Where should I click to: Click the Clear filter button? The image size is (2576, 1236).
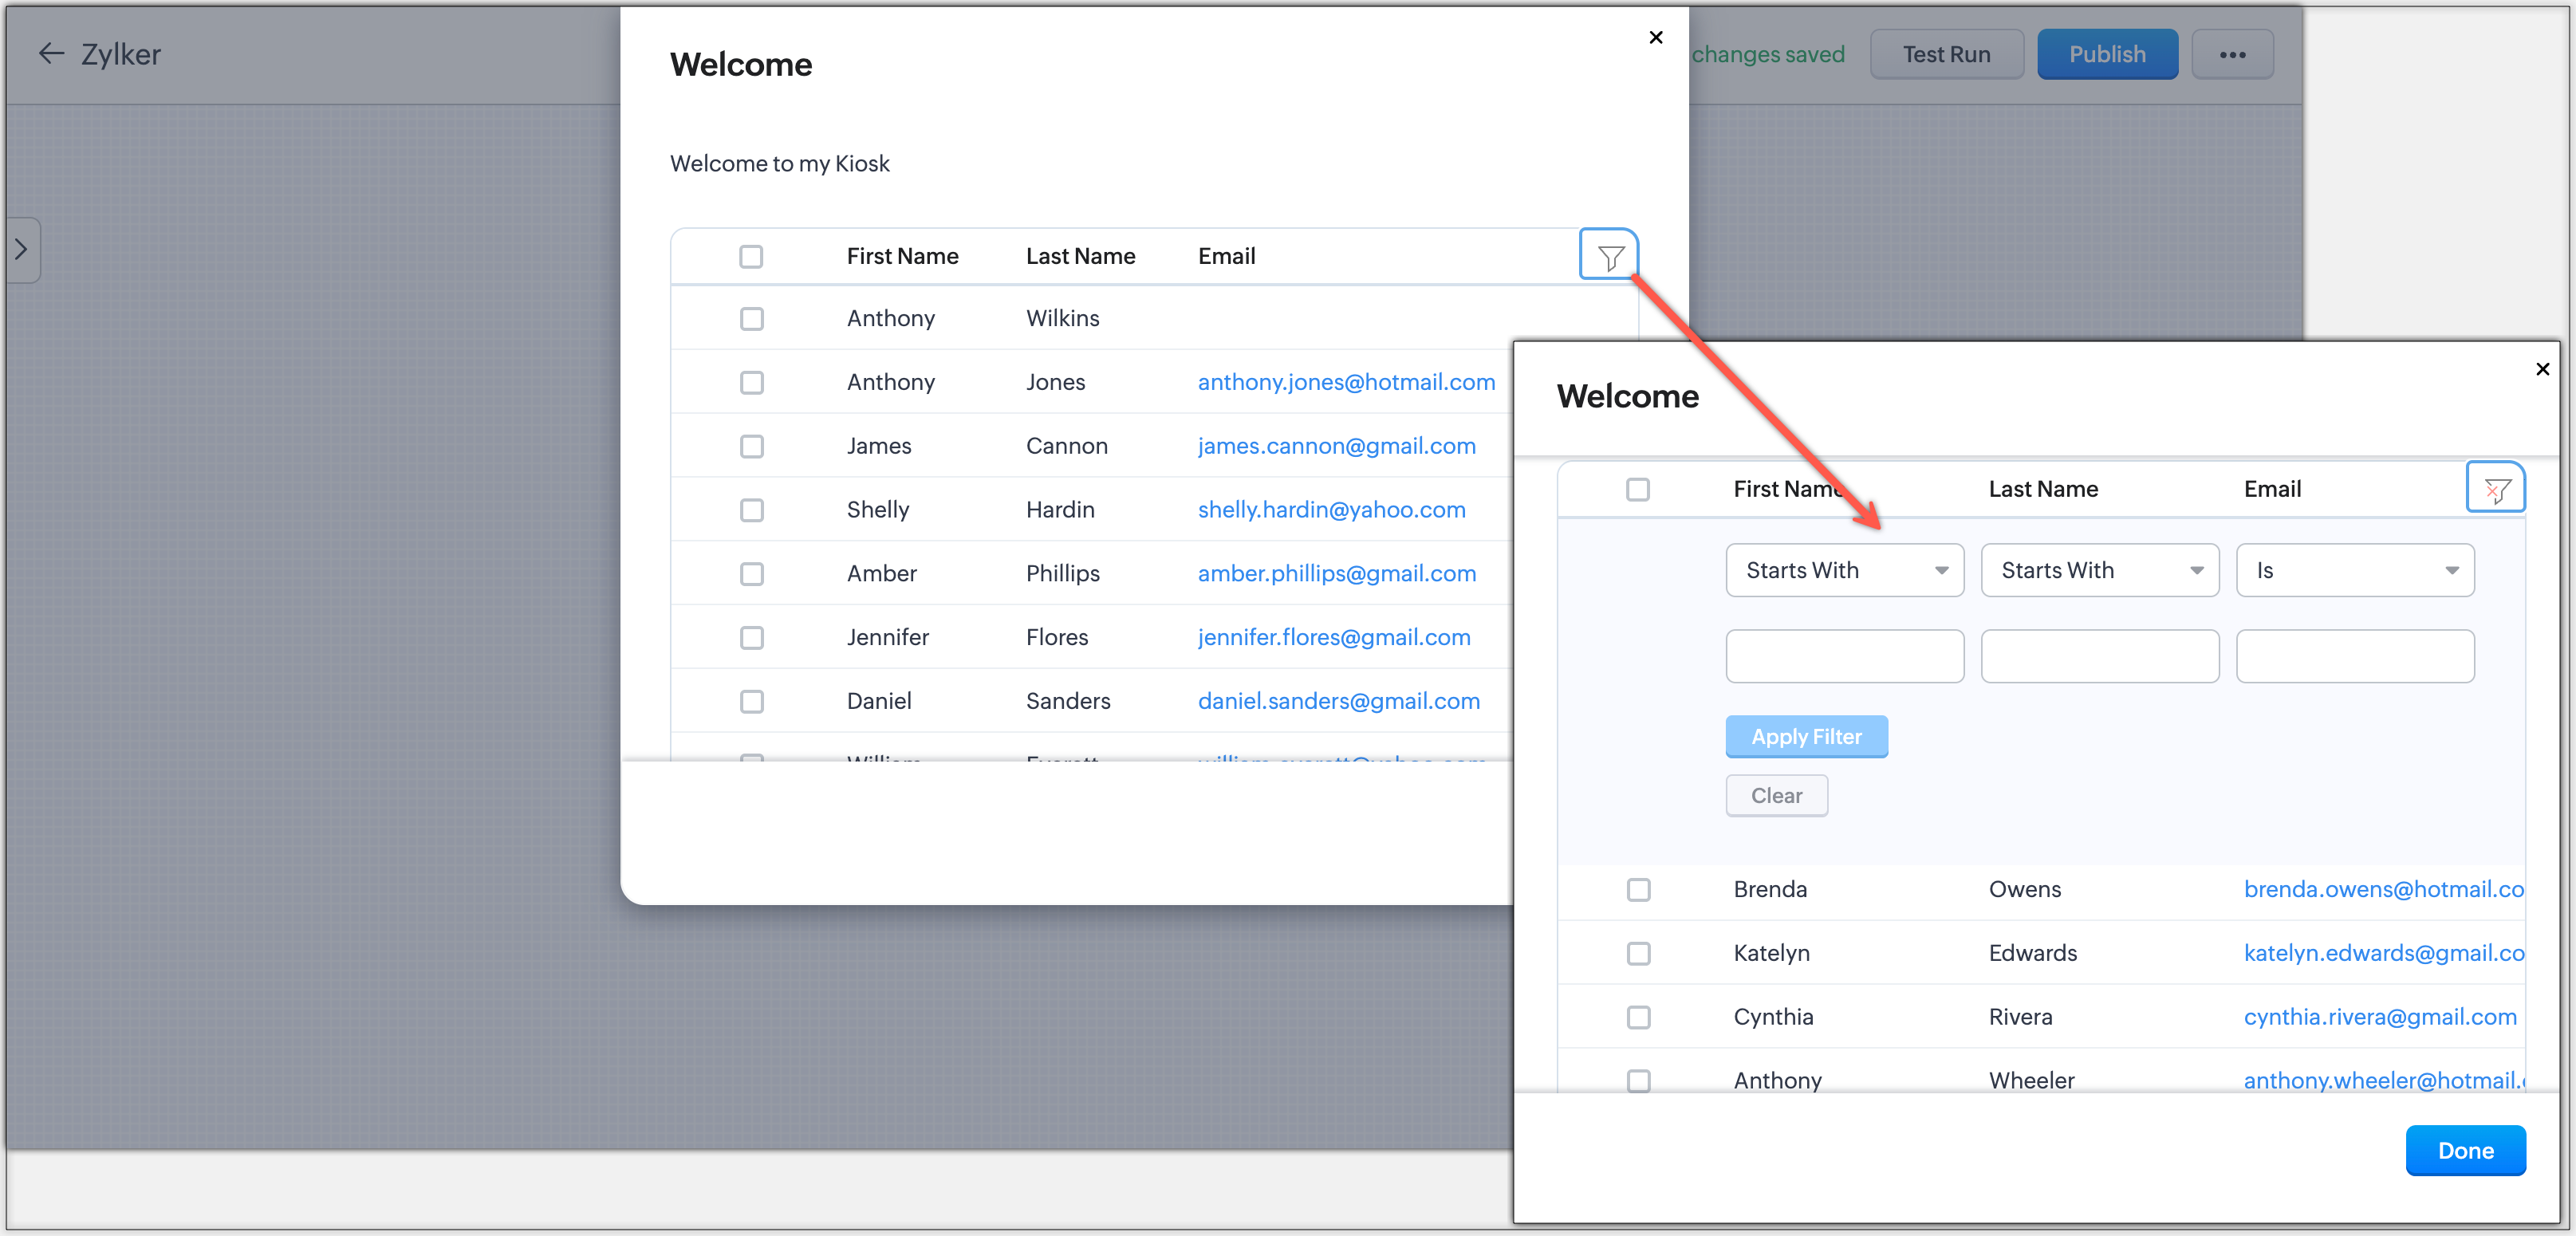pos(1776,796)
